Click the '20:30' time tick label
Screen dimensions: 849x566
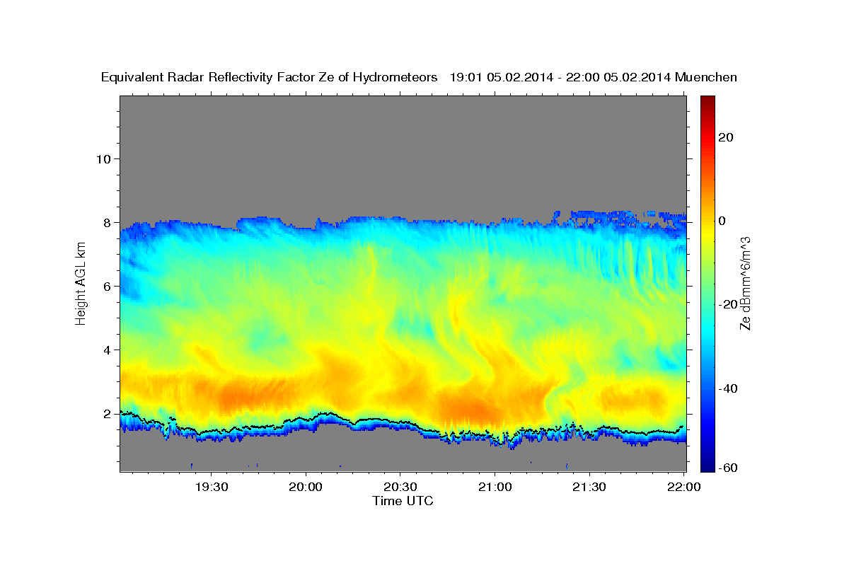click(x=400, y=487)
